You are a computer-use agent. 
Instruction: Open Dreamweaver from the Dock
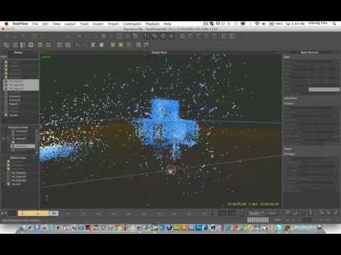177,228
